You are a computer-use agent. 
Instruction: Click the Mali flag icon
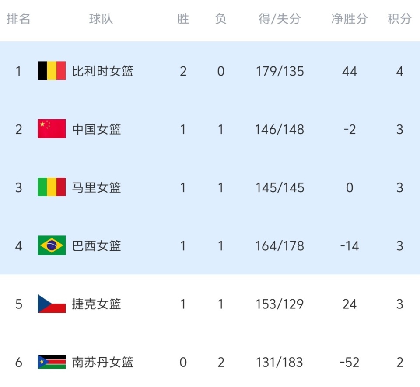(52, 187)
